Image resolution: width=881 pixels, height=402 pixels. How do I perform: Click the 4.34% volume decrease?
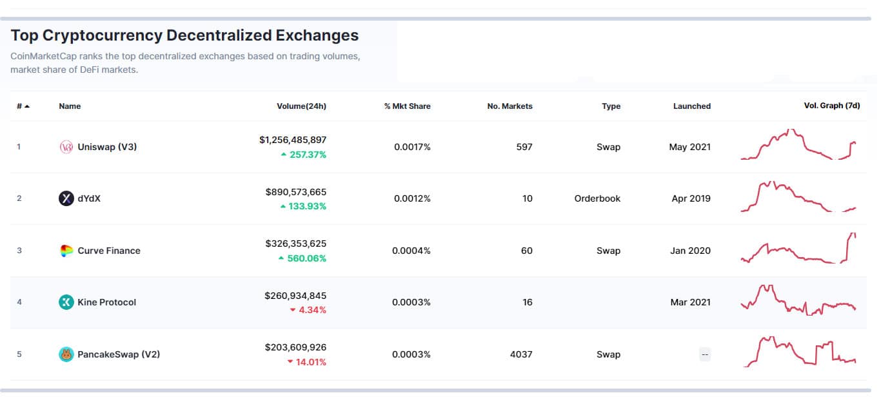(308, 310)
